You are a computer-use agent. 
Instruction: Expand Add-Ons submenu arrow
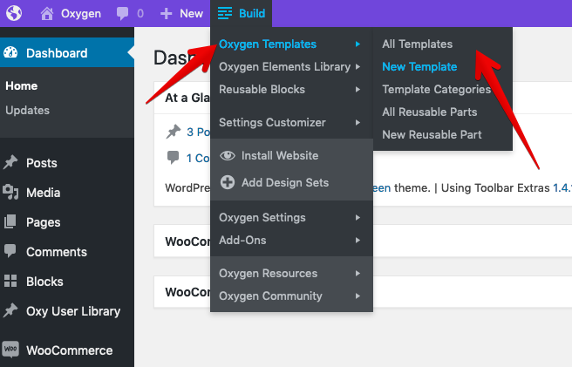[357, 241]
